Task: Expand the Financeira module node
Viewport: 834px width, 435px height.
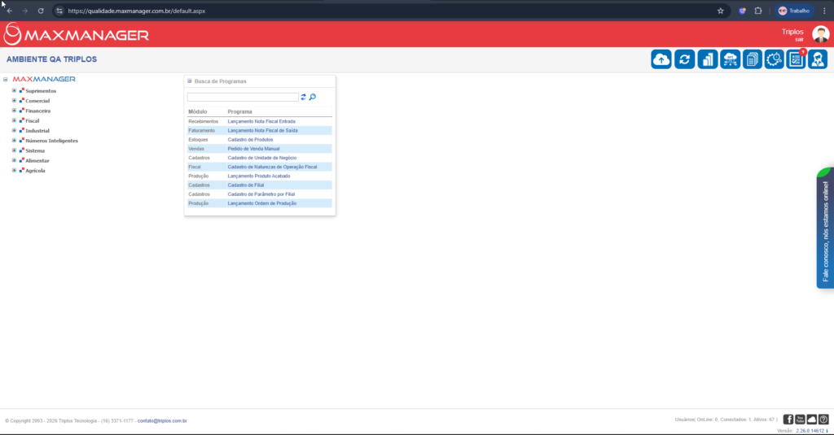Action: 14,111
